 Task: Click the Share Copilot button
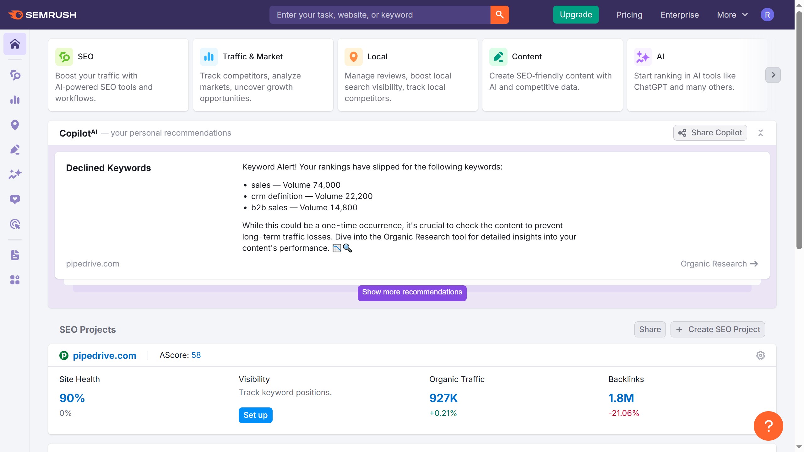click(710, 133)
